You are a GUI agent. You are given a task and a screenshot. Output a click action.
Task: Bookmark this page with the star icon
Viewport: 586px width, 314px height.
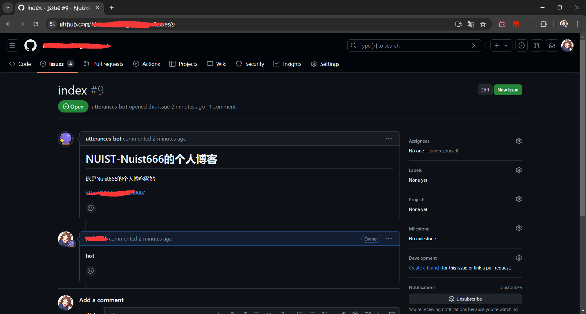(483, 24)
